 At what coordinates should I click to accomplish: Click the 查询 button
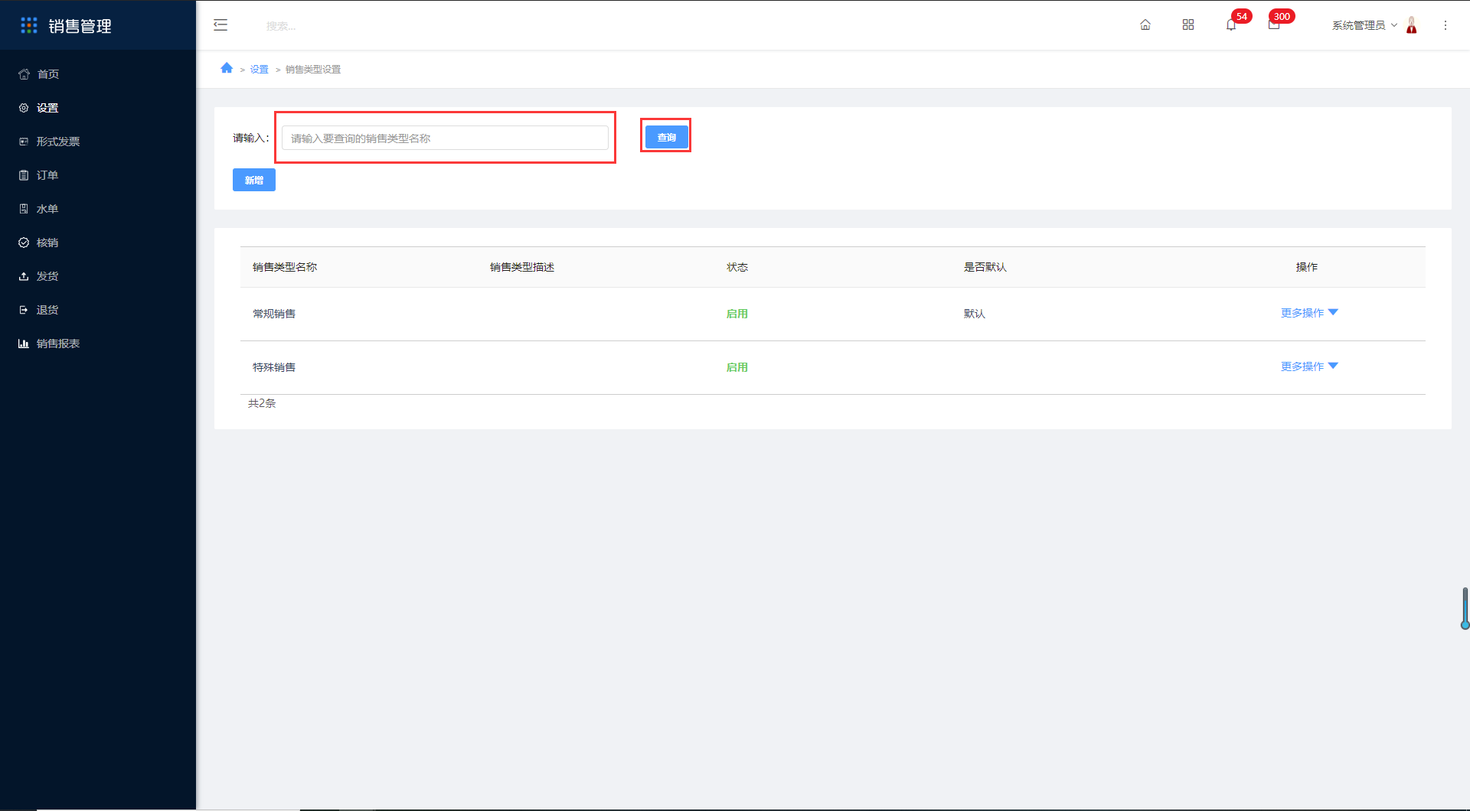[666, 137]
